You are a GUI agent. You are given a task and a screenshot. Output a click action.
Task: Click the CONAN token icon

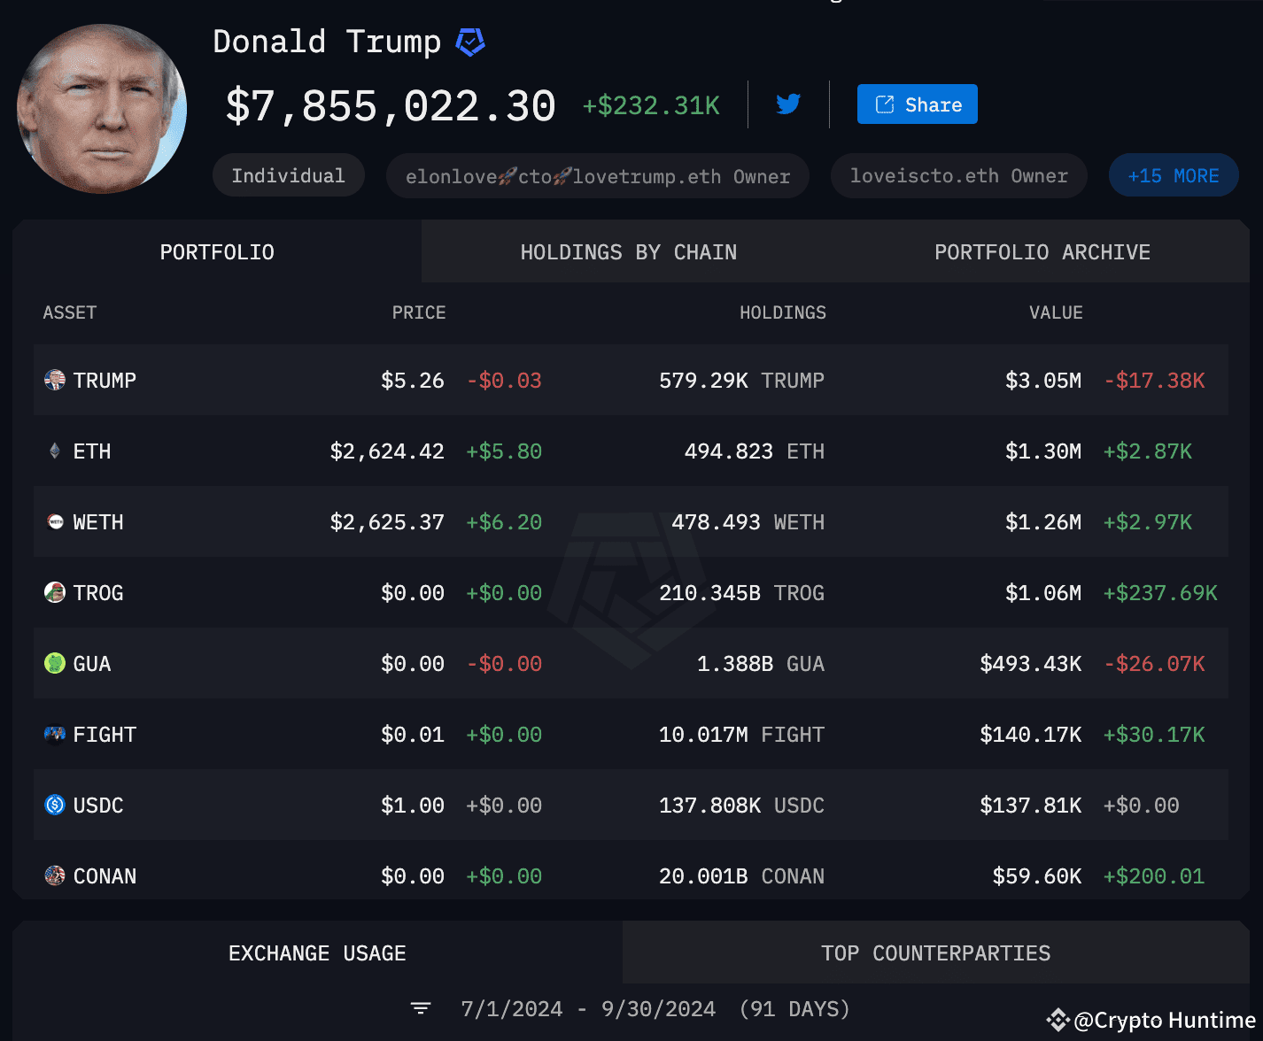coord(55,876)
